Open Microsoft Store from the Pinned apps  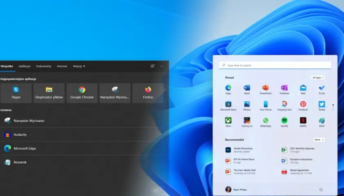click(228, 106)
